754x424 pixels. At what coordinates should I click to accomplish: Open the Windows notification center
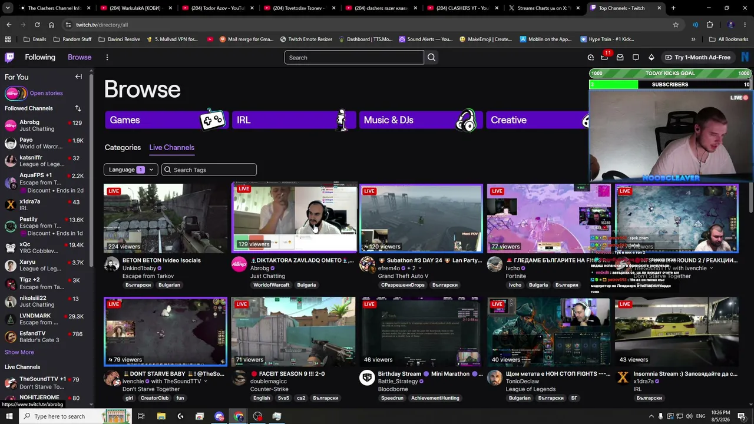pos(742,416)
